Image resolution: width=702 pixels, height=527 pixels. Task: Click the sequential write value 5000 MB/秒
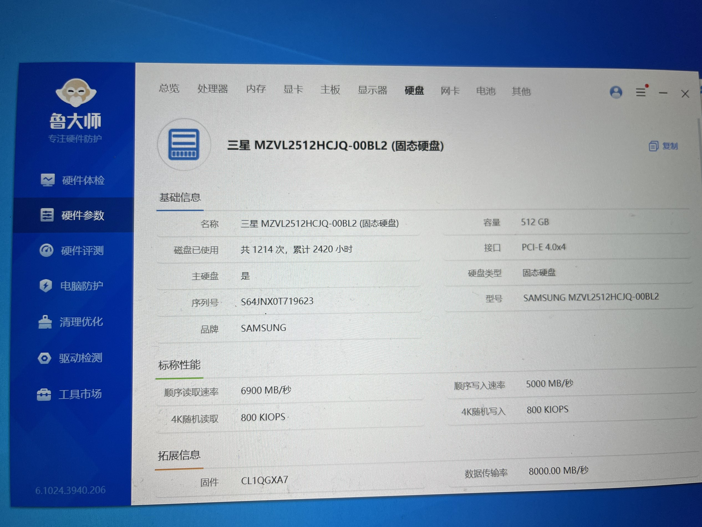pyautogui.click(x=549, y=384)
